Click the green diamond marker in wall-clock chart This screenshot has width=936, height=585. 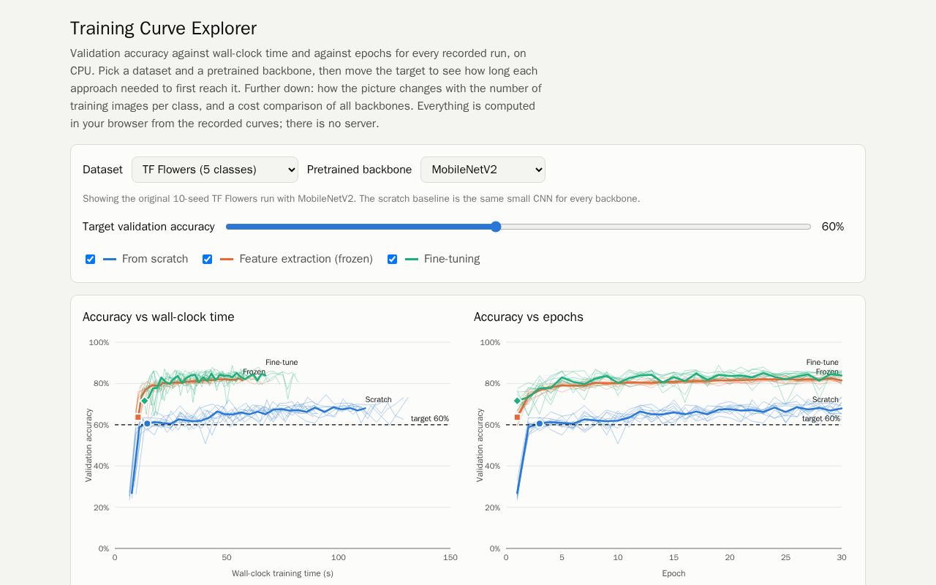click(x=144, y=401)
